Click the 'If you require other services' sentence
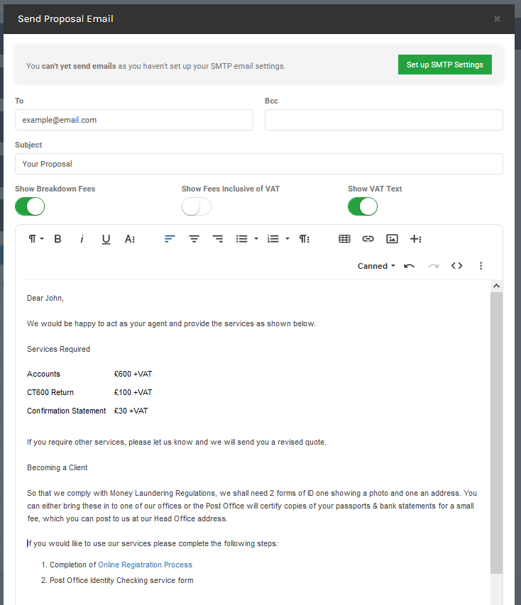Viewport: 521px width, 605px height. [x=177, y=442]
